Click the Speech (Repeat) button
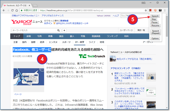Viewport: 170px width, 111px height. [x=155, y=32]
